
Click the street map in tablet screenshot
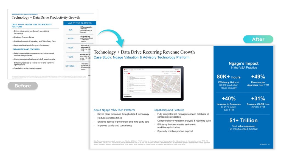pos(166,84)
